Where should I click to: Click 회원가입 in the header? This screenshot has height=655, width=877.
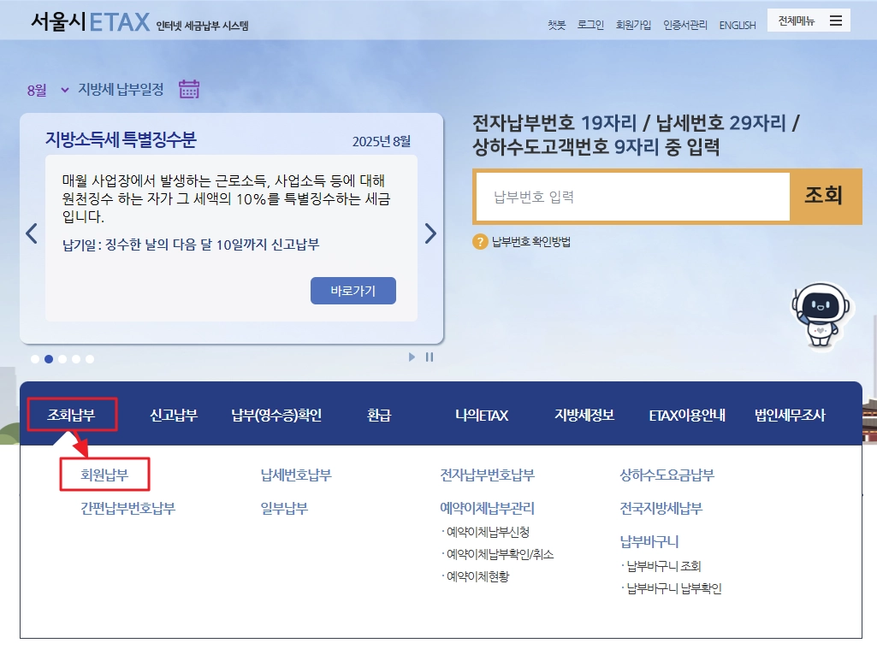(x=633, y=25)
